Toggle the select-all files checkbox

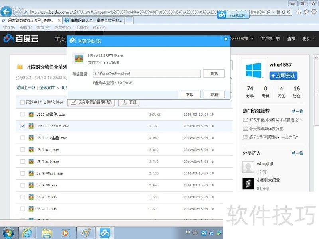pos(23,102)
